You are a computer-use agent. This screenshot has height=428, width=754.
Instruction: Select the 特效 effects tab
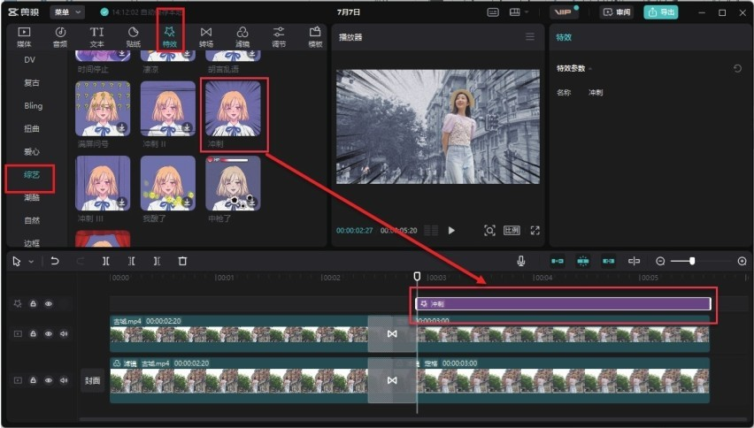pos(169,36)
